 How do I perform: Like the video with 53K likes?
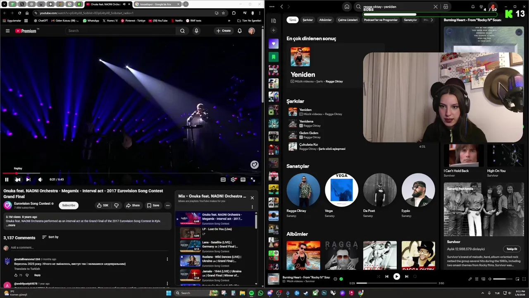point(103,205)
